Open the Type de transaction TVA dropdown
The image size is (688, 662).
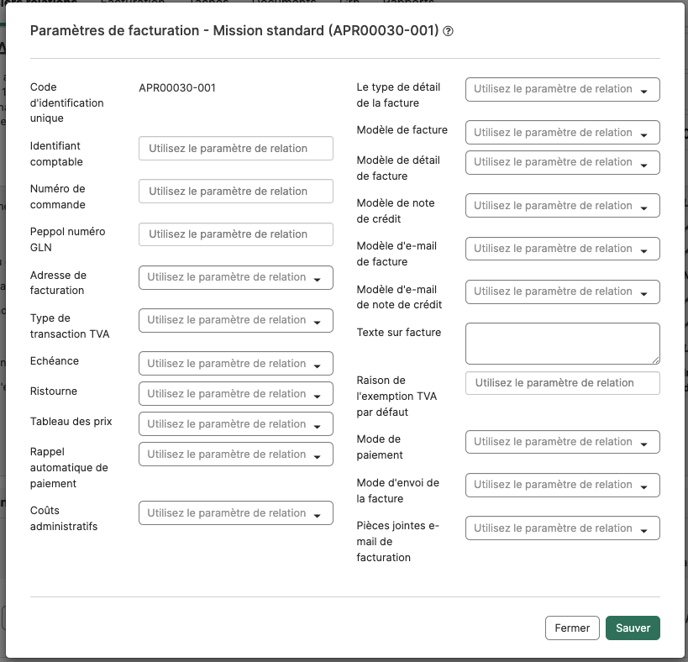pyautogui.click(x=235, y=320)
